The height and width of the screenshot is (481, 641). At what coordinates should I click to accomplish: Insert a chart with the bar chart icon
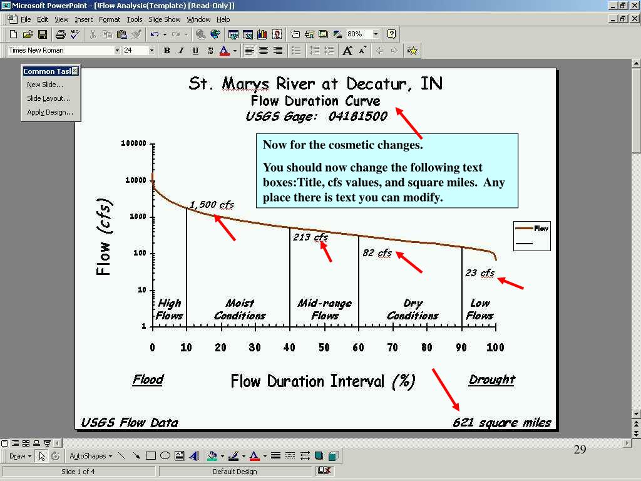pyautogui.click(x=262, y=34)
